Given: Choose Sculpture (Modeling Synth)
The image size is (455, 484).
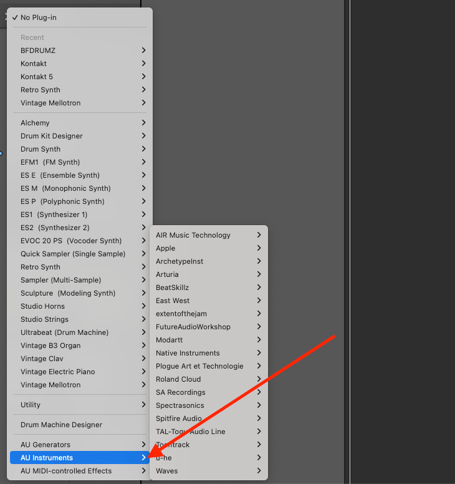Looking at the screenshot, I should pos(80,293).
